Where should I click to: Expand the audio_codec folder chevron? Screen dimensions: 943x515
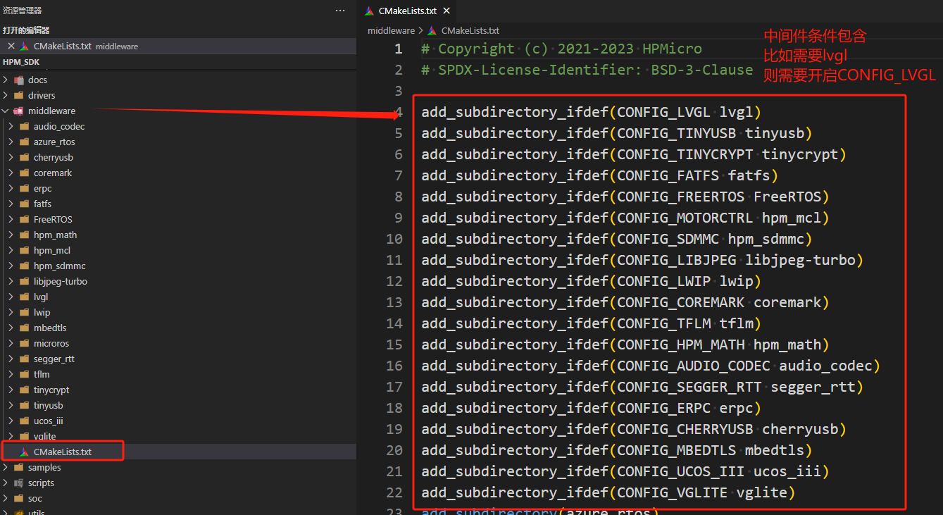[x=11, y=126]
